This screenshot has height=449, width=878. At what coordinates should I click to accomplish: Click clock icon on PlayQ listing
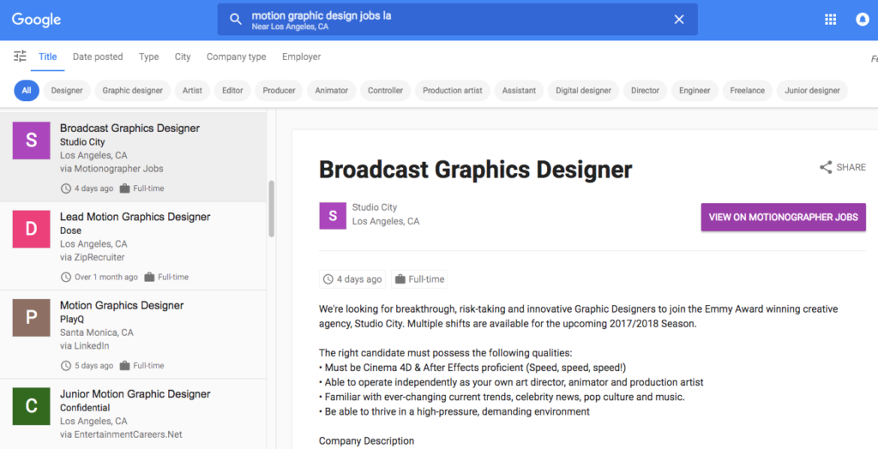pos(66,366)
